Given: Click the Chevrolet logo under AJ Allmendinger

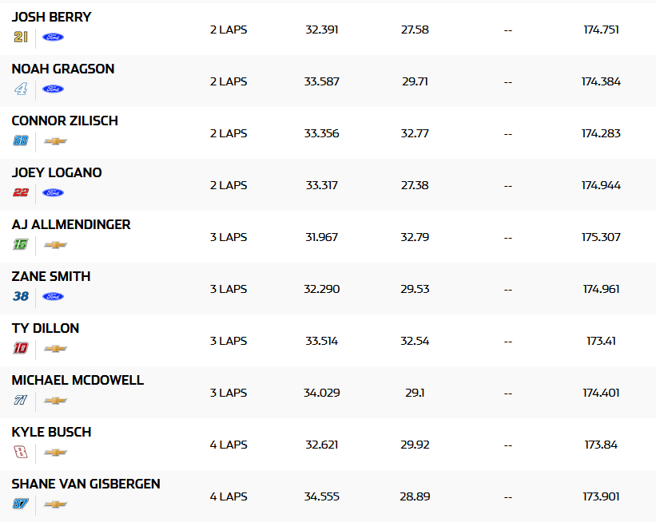Looking at the screenshot, I should pyautogui.click(x=55, y=244).
